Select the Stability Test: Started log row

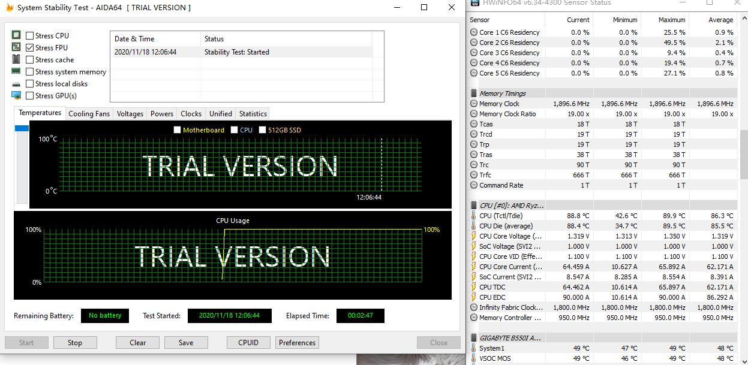(236, 52)
